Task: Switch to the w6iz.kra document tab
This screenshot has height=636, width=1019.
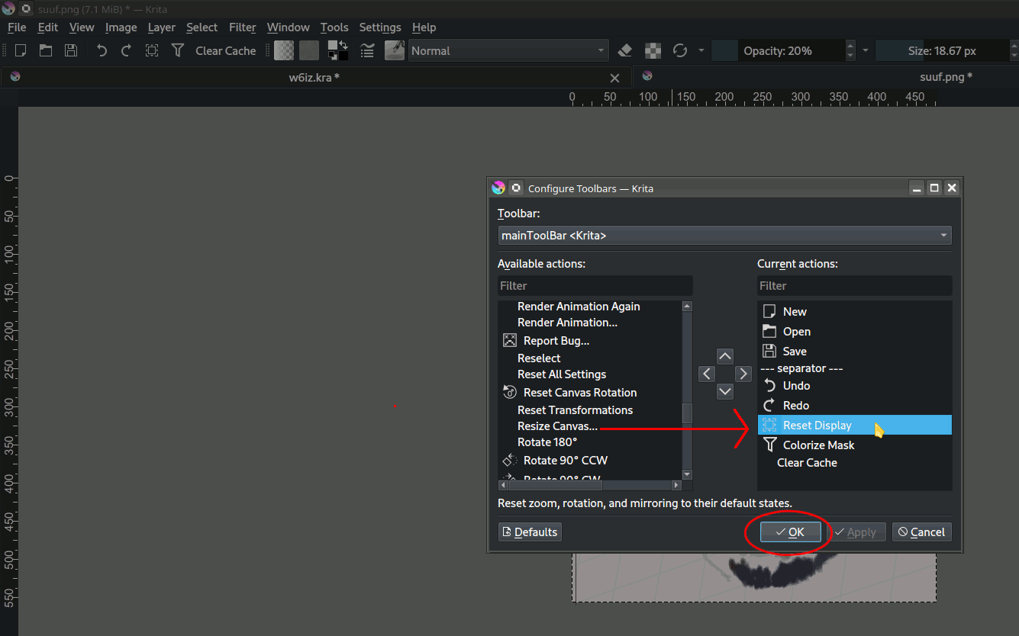Action: click(x=314, y=77)
